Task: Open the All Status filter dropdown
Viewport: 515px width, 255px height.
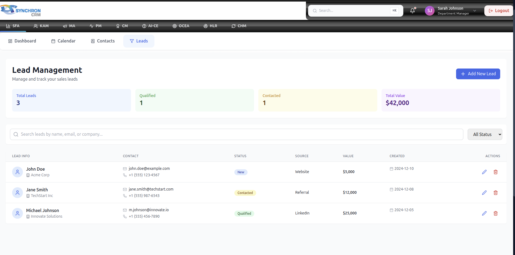Action: (x=485, y=134)
